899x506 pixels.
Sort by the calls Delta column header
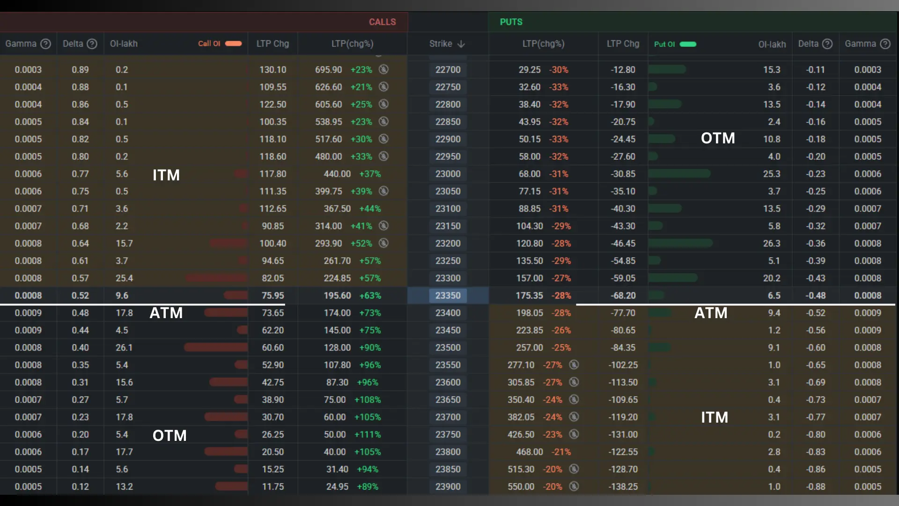pos(73,44)
